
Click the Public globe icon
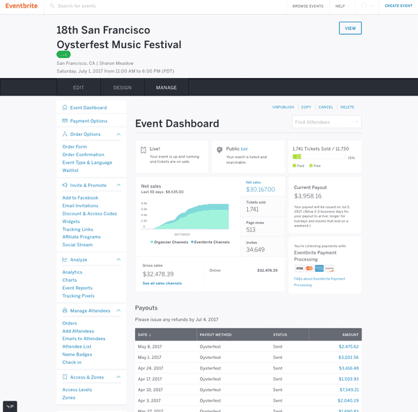(219, 150)
